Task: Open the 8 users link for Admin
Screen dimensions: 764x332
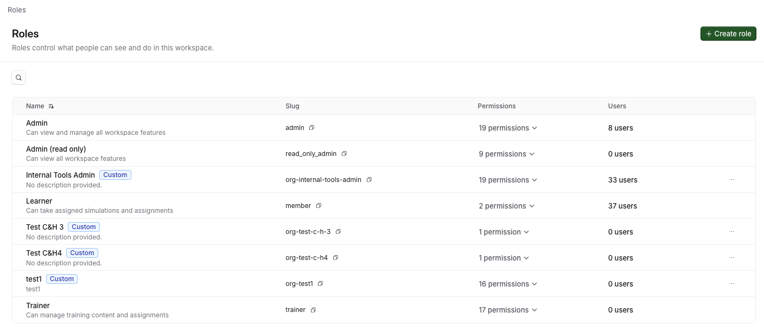Action: 621,128
